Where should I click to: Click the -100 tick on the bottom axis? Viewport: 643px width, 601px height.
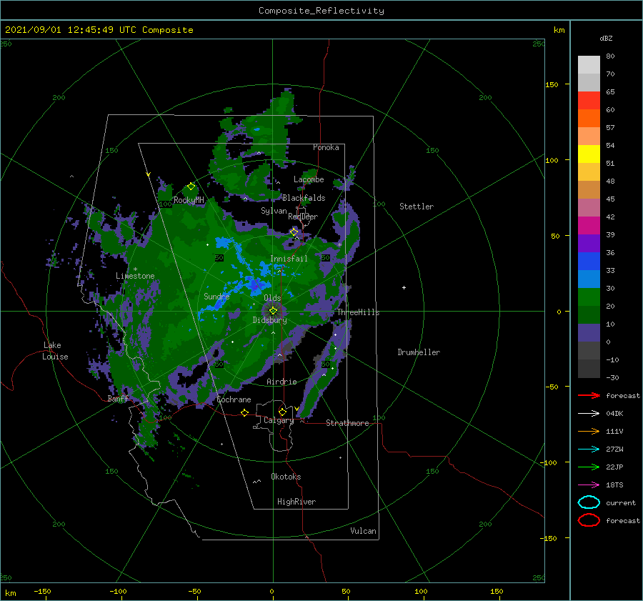(x=118, y=592)
